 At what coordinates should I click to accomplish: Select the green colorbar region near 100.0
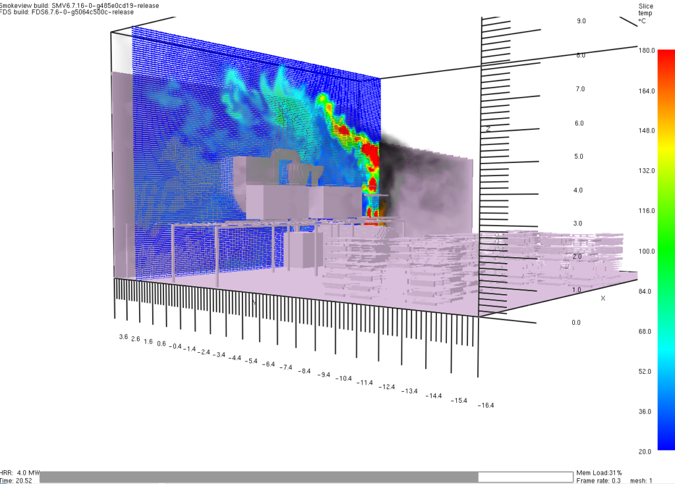coord(665,251)
